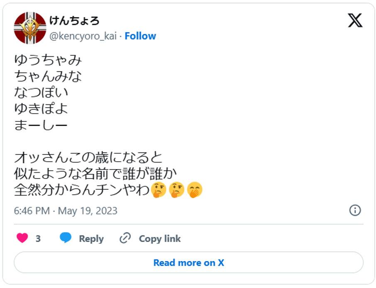Click the first thinking face emoji
376x288 pixels.
click(x=159, y=190)
